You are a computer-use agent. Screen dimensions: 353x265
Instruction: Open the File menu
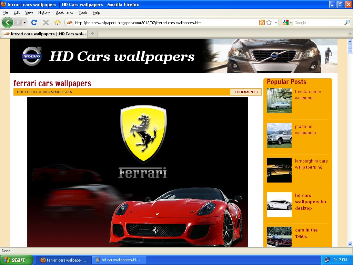tap(5, 12)
